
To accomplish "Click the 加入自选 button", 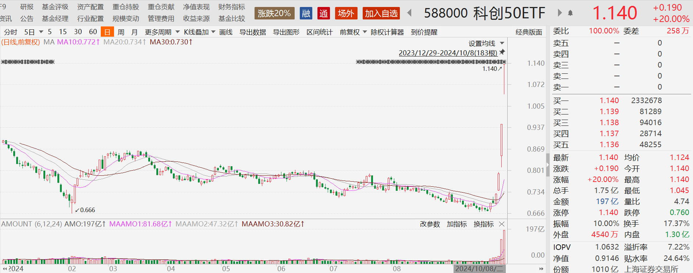I will click(381, 14).
